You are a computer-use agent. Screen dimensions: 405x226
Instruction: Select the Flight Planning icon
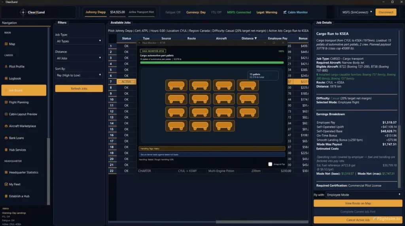[6, 102]
